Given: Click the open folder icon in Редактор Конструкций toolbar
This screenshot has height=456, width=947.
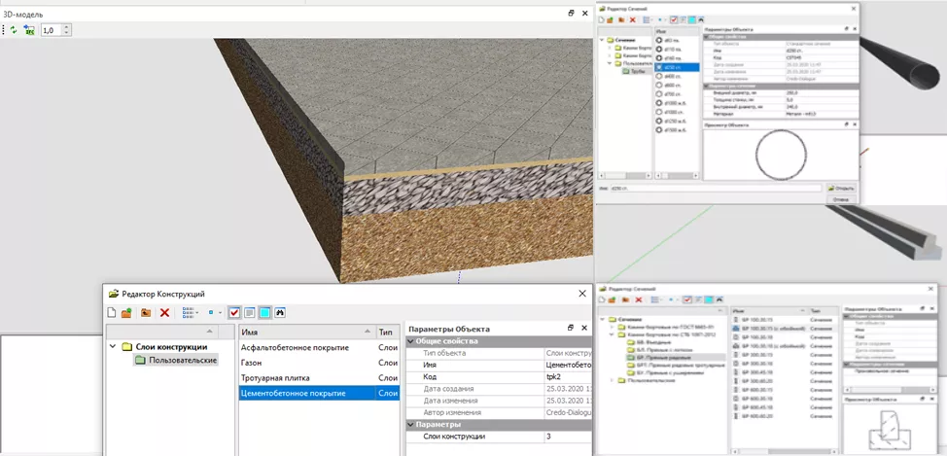Looking at the screenshot, I should pyautogui.click(x=127, y=313).
